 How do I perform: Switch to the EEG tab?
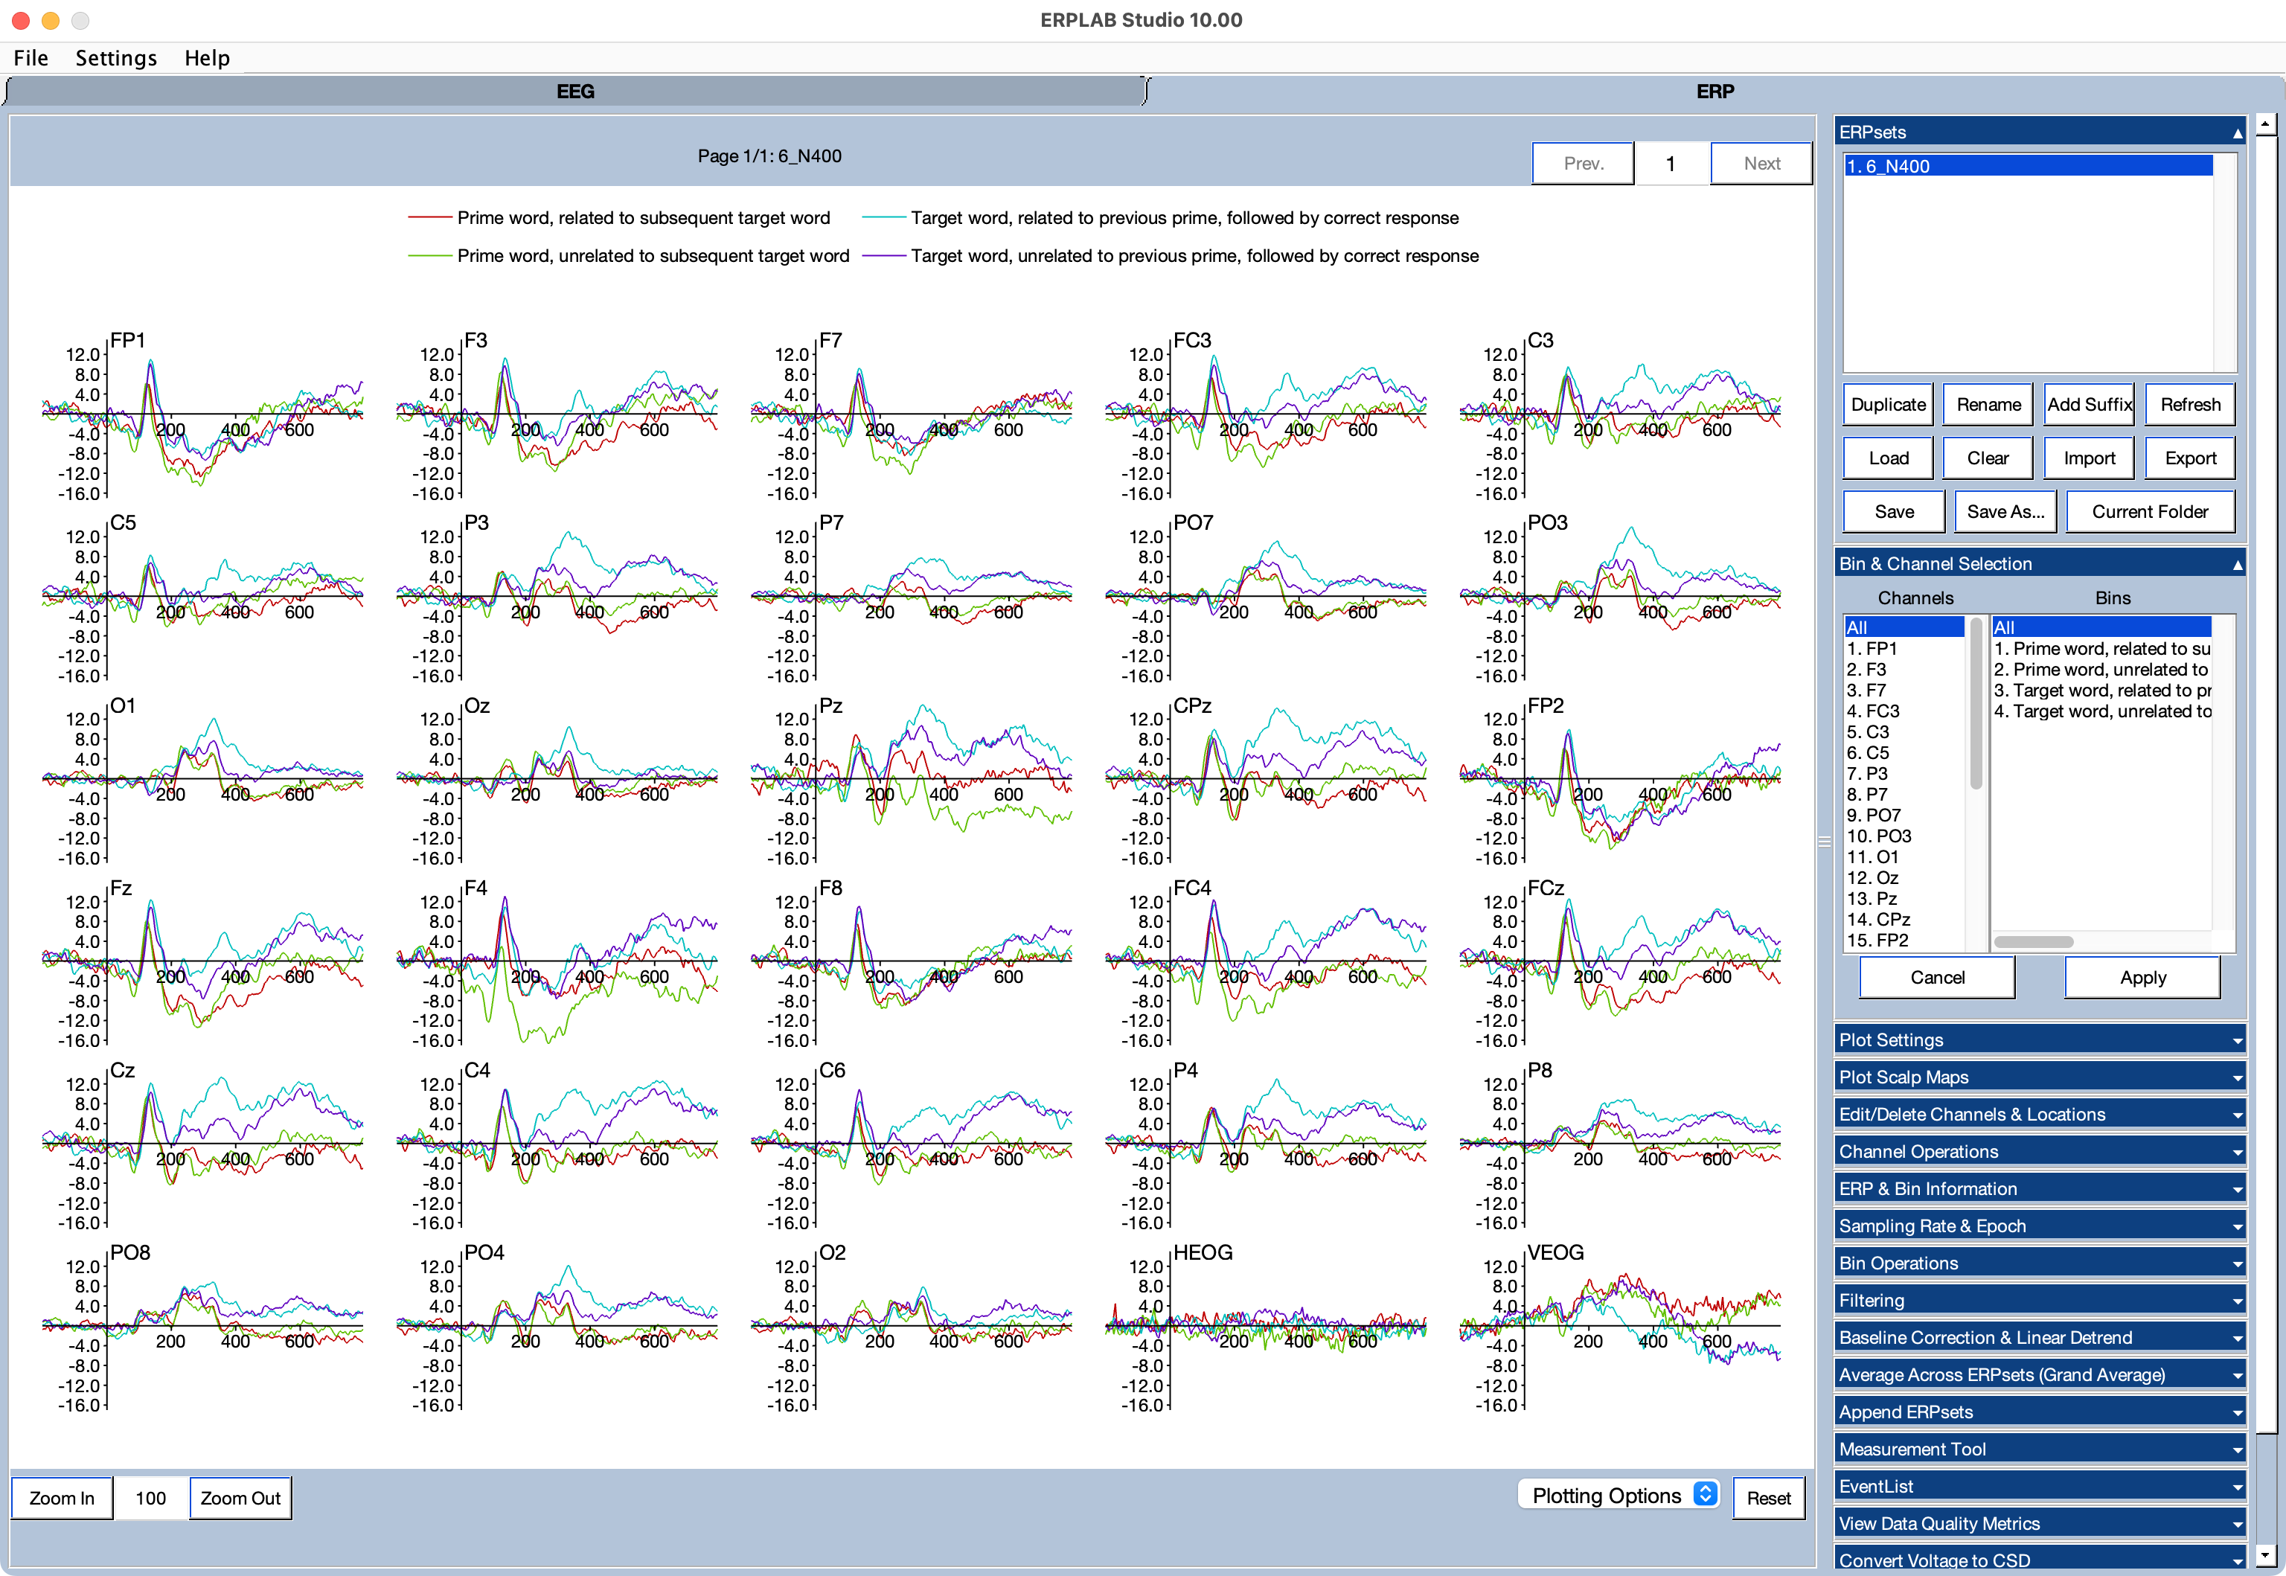click(x=574, y=91)
